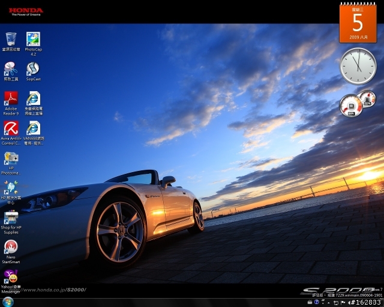This screenshot has height=307, width=384.
Task: Launch Nero StartSmart from the desktop
Action: [x=11, y=252]
